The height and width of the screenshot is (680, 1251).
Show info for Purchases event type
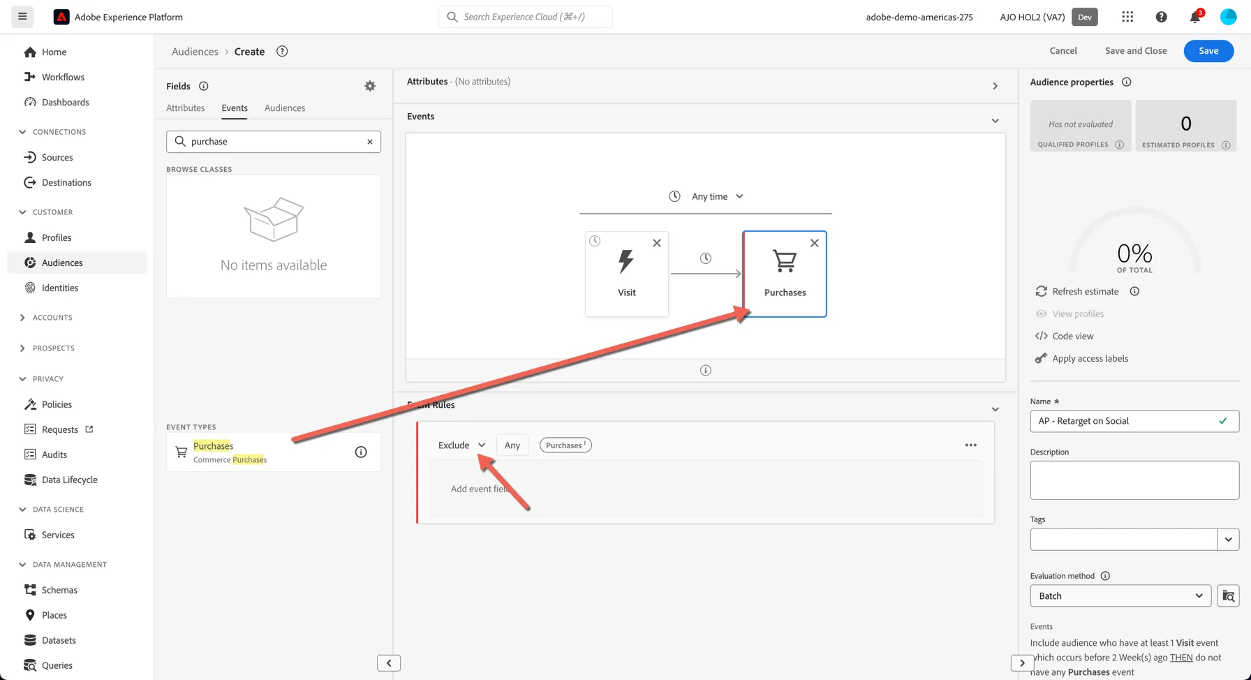(x=361, y=452)
